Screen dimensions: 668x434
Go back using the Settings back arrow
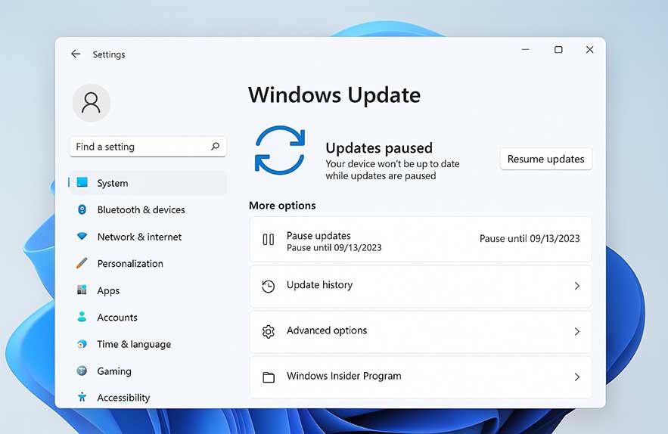point(76,54)
